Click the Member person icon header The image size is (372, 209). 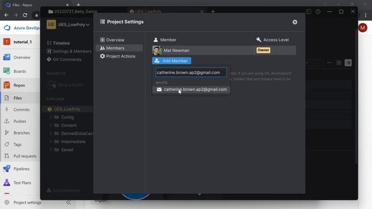(156, 40)
